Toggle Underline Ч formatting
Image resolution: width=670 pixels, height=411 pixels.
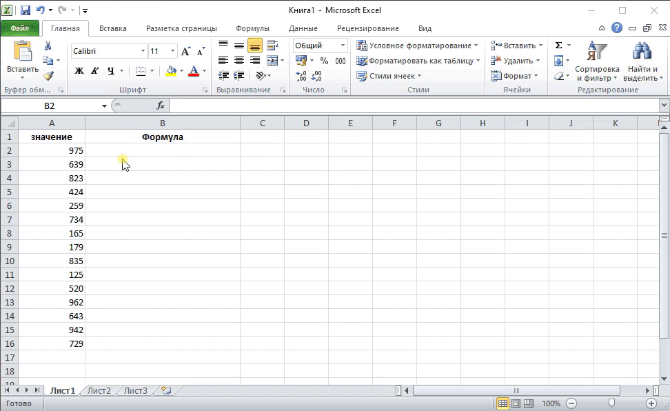tap(111, 71)
